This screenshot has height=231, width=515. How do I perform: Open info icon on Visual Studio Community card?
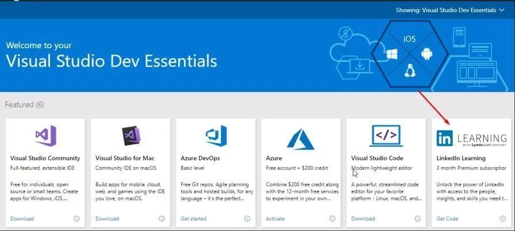[77, 219]
